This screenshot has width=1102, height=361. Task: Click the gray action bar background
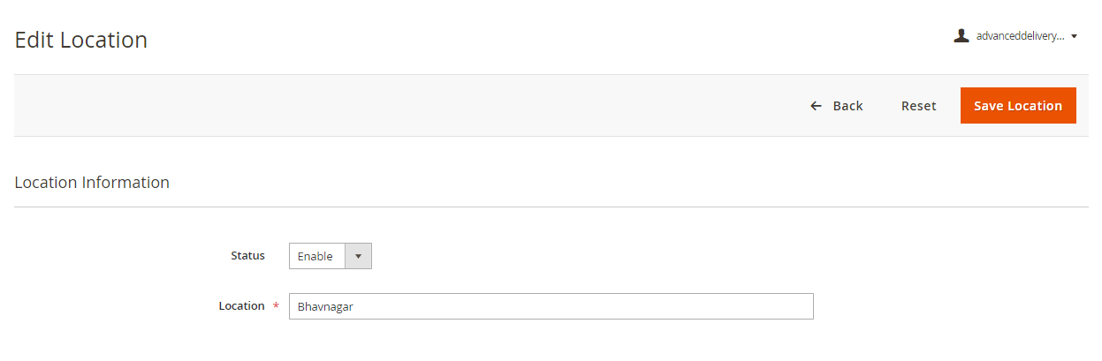click(x=398, y=106)
